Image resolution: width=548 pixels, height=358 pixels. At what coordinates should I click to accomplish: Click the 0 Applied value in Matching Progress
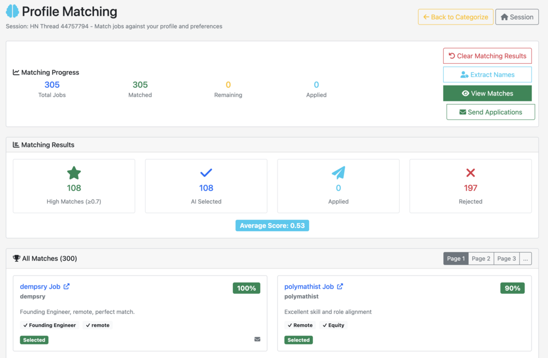[316, 85]
